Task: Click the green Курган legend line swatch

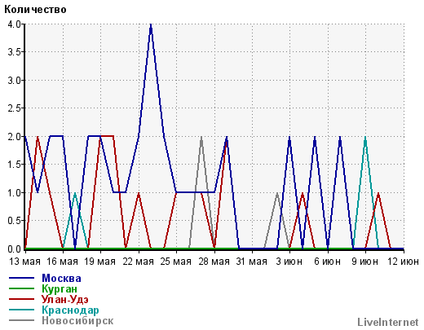Action: (21, 288)
